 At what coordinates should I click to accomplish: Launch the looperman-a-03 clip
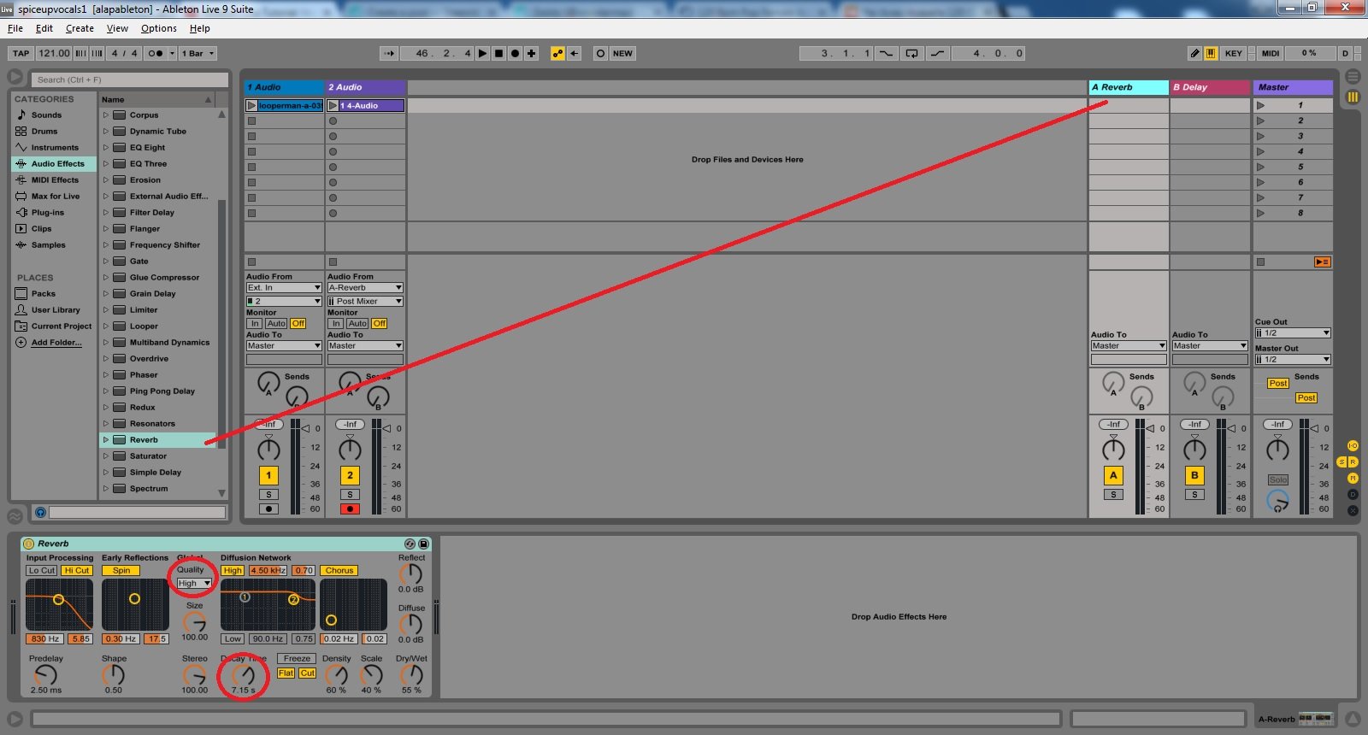pyautogui.click(x=251, y=106)
